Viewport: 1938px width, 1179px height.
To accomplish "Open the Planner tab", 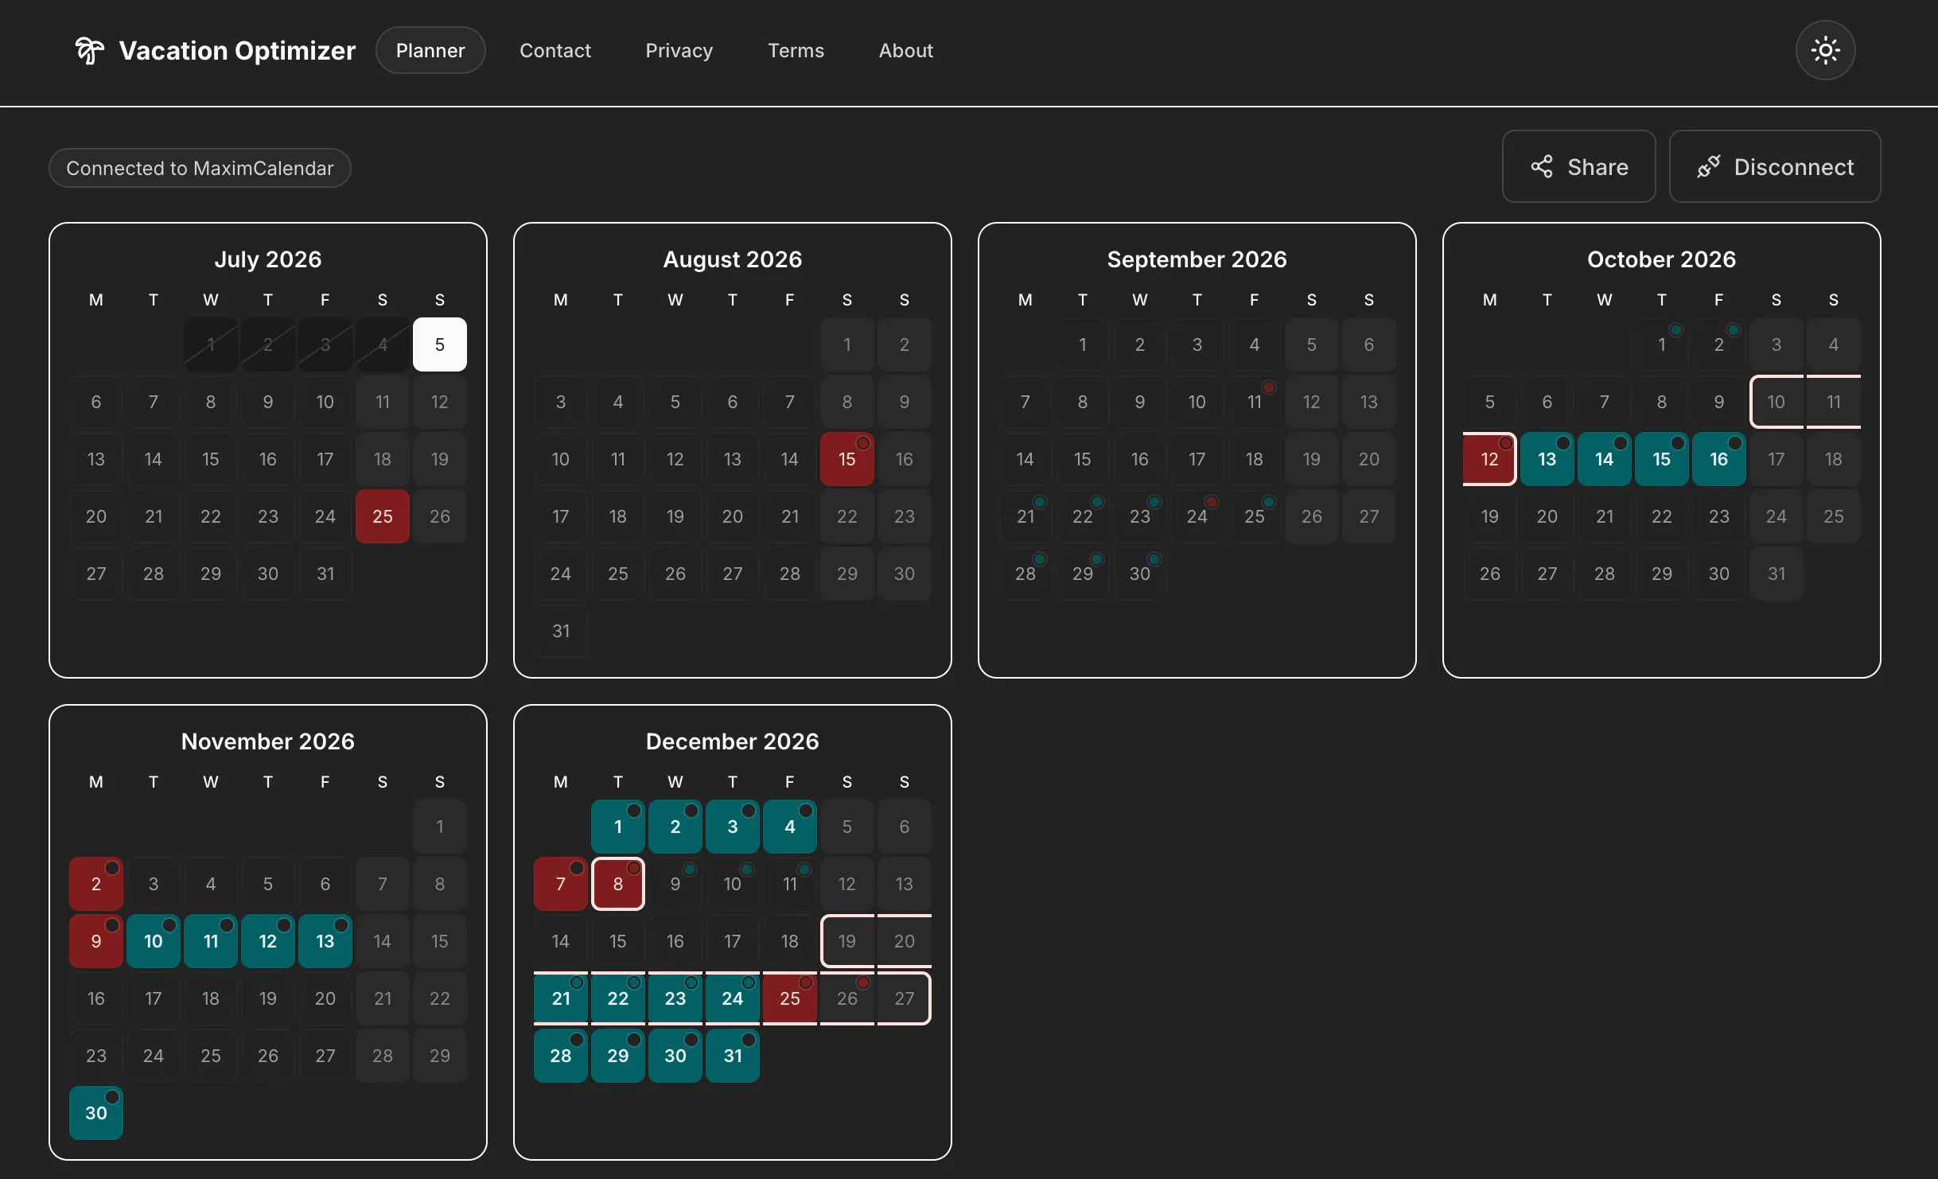I will (430, 50).
